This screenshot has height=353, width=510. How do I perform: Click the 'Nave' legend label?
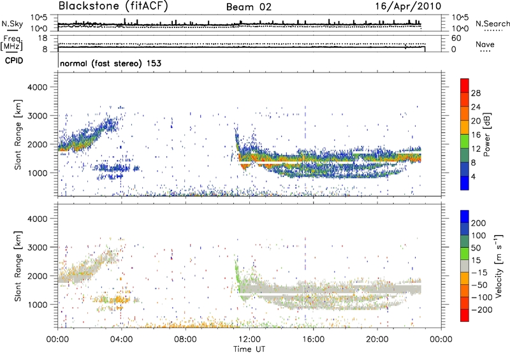coord(485,44)
